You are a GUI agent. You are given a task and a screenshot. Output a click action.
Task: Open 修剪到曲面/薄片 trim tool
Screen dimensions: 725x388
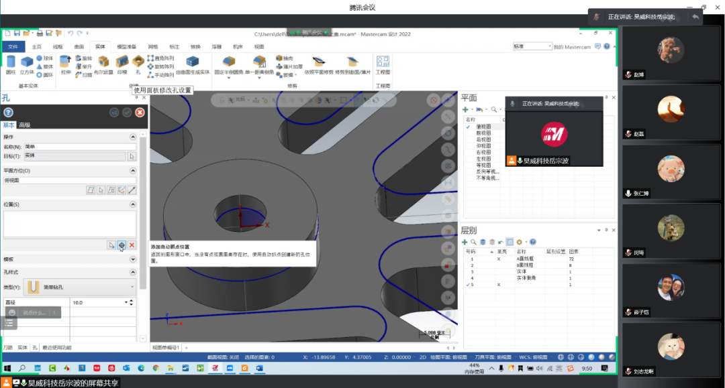(x=353, y=65)
